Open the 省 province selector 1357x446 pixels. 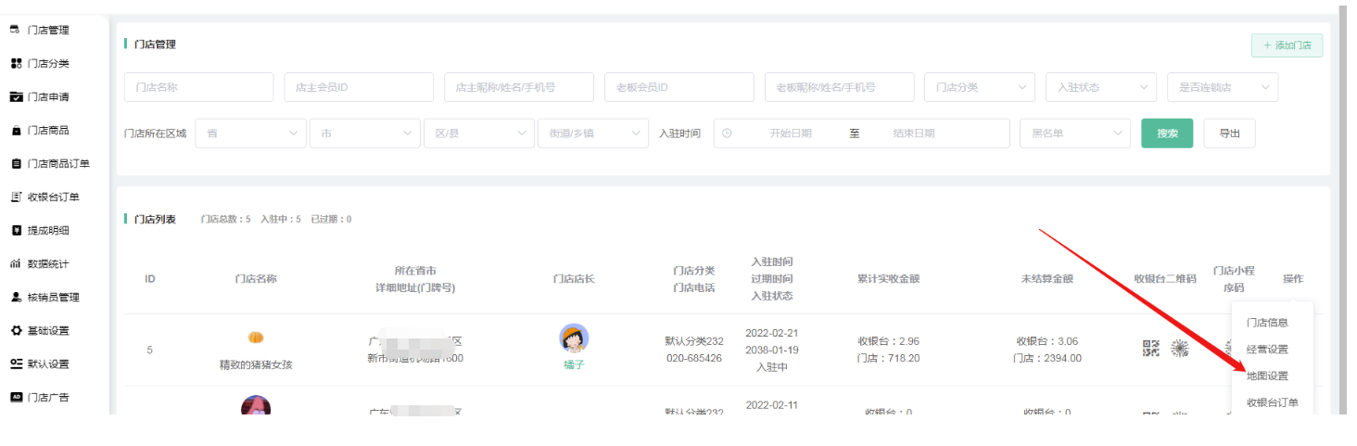click(x=250, y=134)
